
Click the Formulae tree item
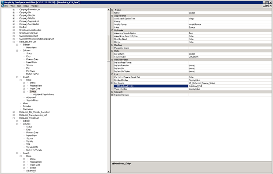tap(27, 106)
